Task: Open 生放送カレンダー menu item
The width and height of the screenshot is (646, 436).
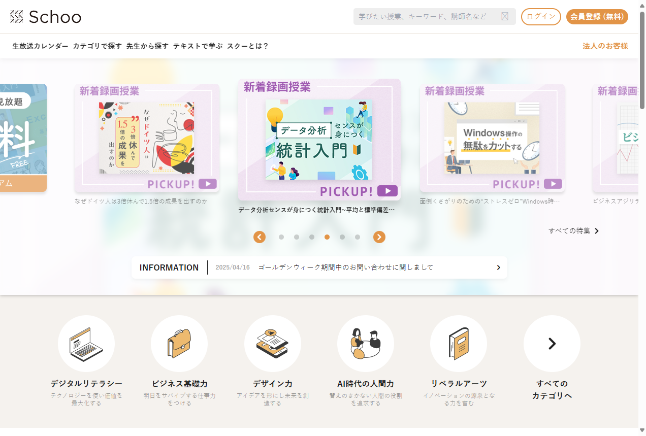Action: coord(40,46)
